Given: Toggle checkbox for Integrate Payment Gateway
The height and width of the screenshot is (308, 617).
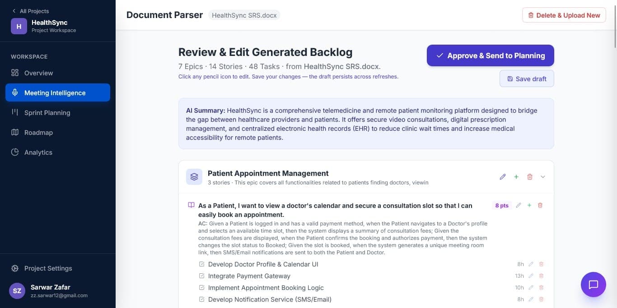Looking at the screenshot, I should [x=202, y=276].
